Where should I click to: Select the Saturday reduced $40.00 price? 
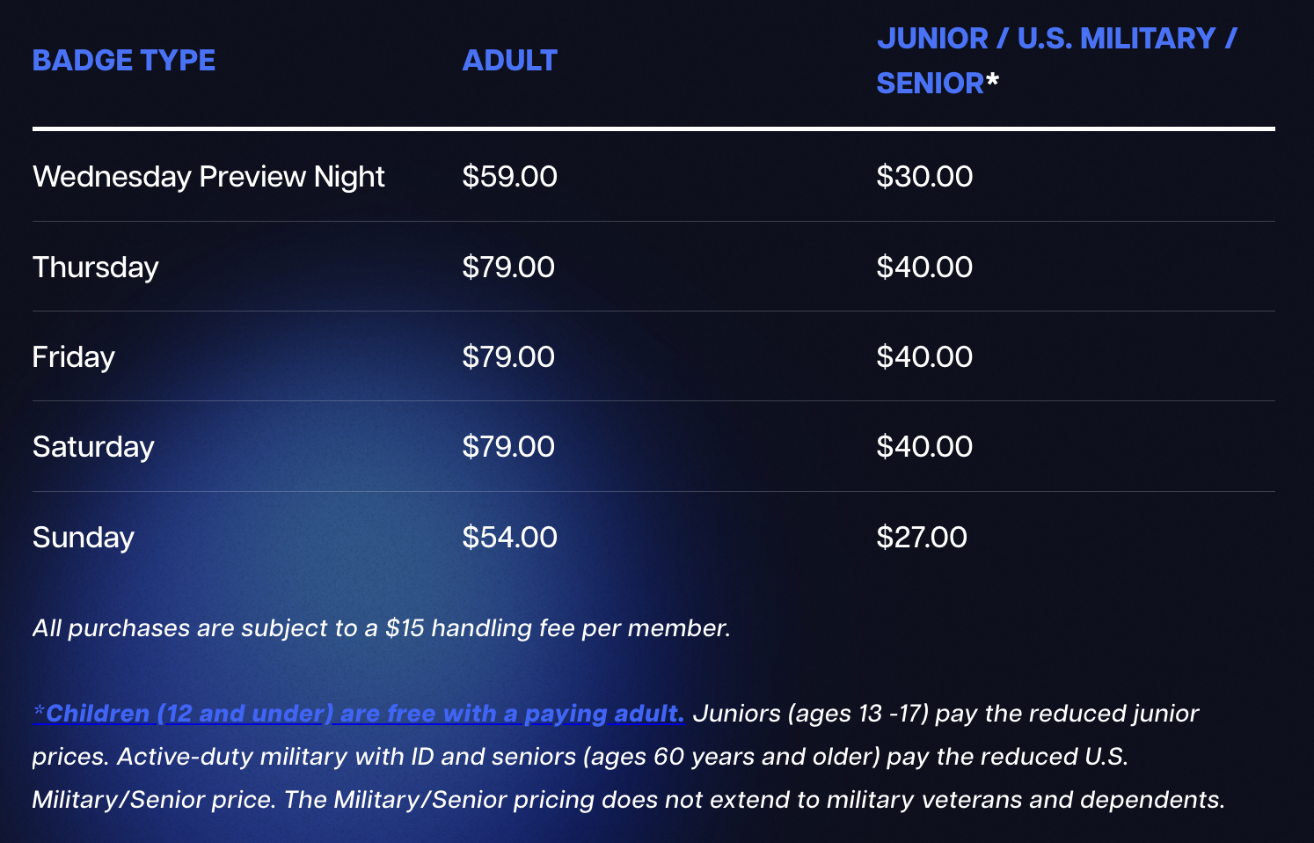[x=924, y=447]
